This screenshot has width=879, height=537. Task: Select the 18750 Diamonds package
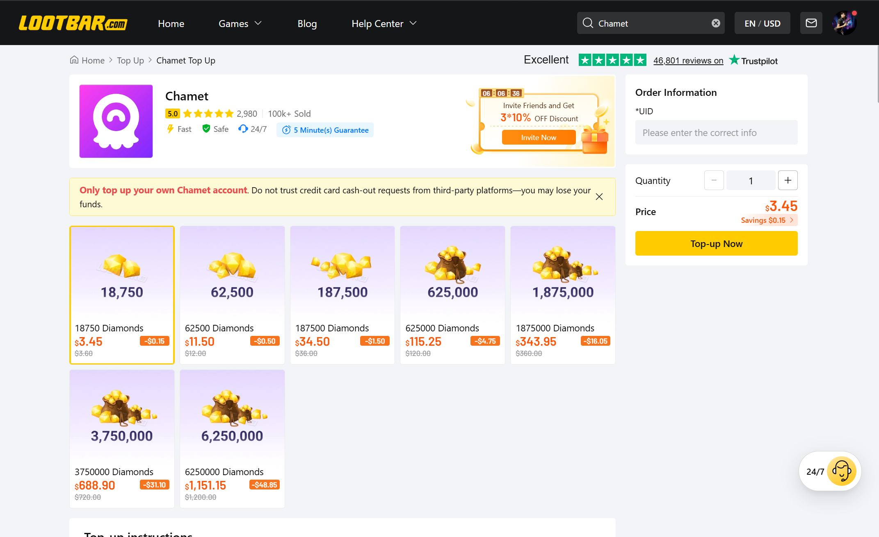[x=122, y=295]
